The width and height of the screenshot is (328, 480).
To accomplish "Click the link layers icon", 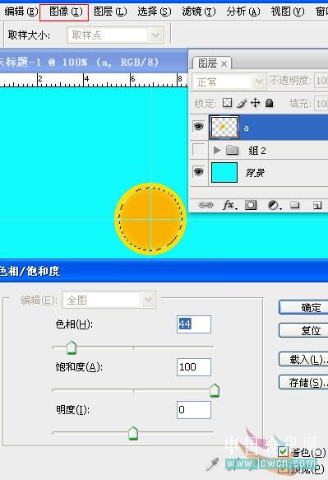I will [x=206, y=205].
